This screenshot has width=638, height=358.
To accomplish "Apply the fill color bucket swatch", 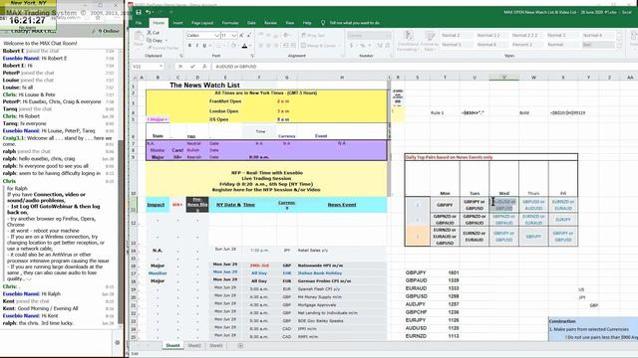I will pyautogui.click(x=233, y=46).
